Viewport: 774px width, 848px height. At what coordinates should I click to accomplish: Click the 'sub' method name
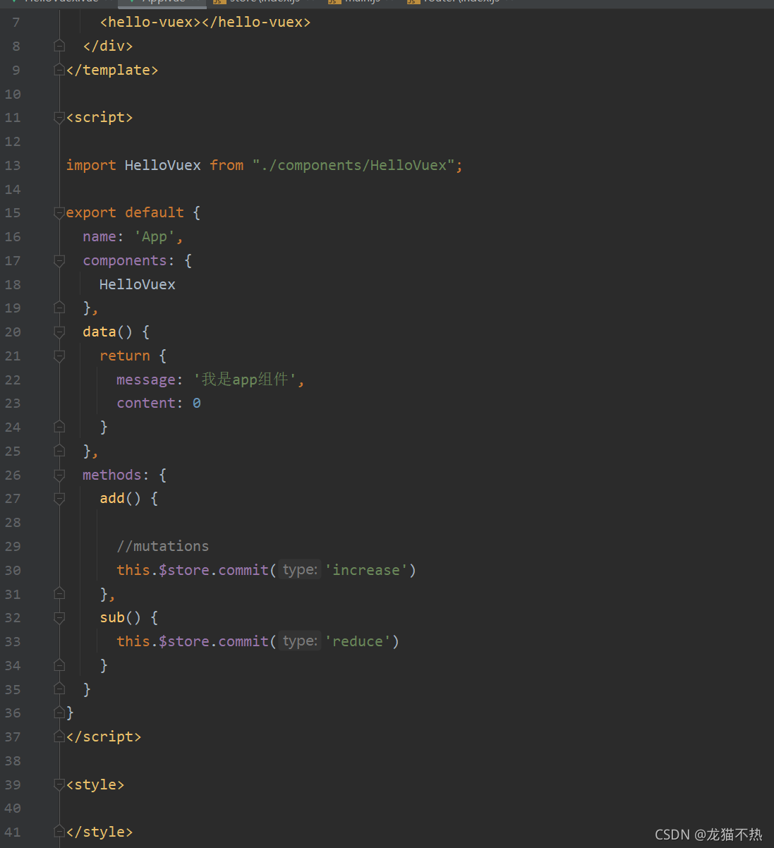112,618
